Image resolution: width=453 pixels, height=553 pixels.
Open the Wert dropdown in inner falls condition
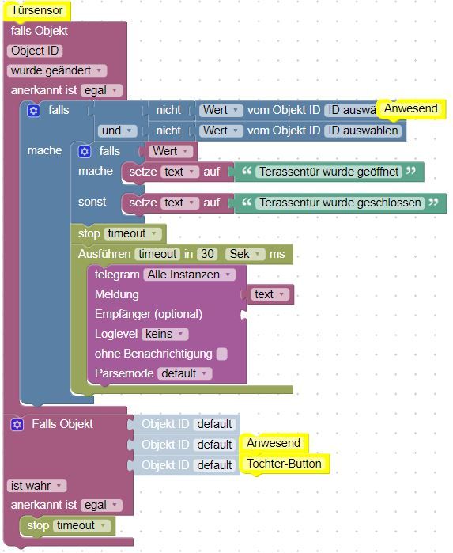[x=171, y=151]
